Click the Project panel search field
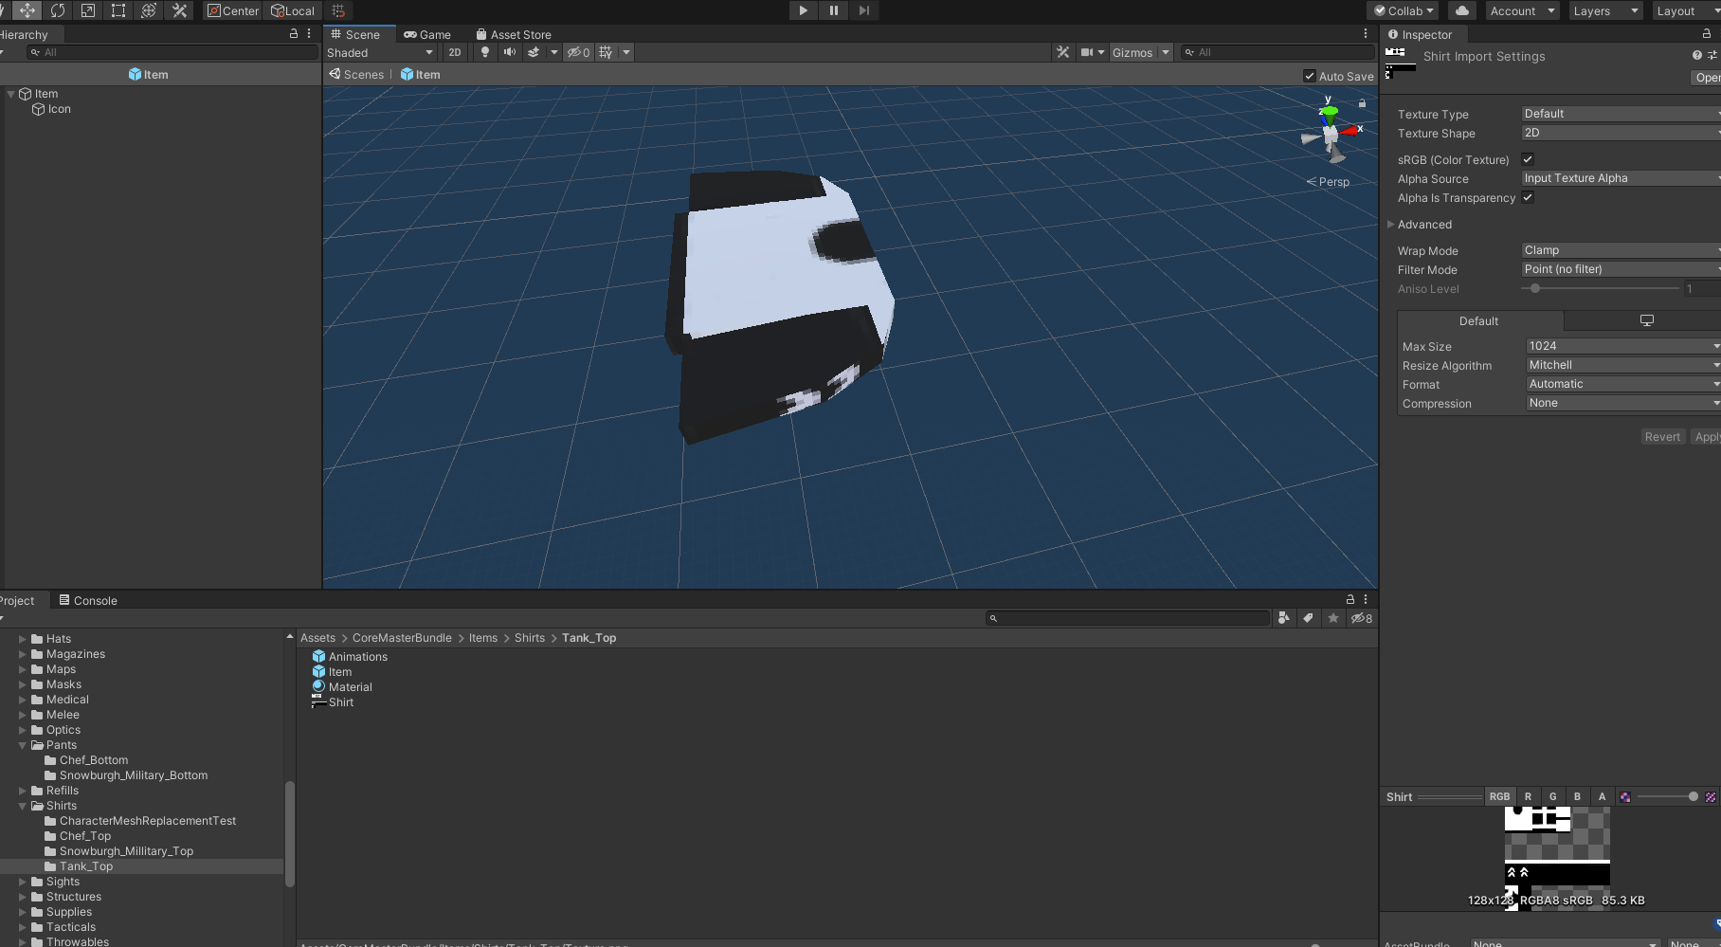 click(1128, 618)
